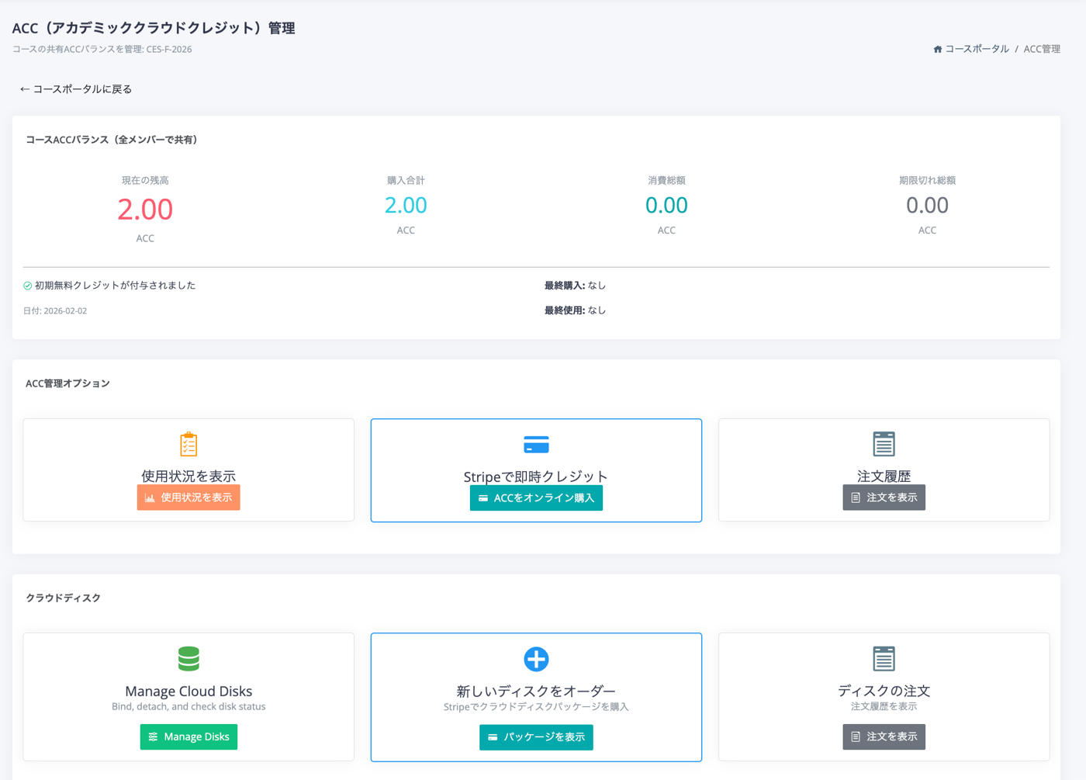This screenshot has height=780, width=1086.
Task: Click the 注文履歴を表示 subtitle text
Action: tap(884, 707)
